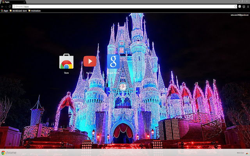This screenshot has height=156, width=250.
Task: Click the round extension icon beside the star
Action: [239, 7]
